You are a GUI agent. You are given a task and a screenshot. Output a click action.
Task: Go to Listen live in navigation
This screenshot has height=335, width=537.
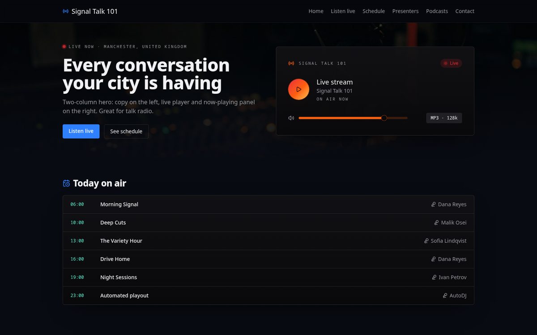(343, 11)
